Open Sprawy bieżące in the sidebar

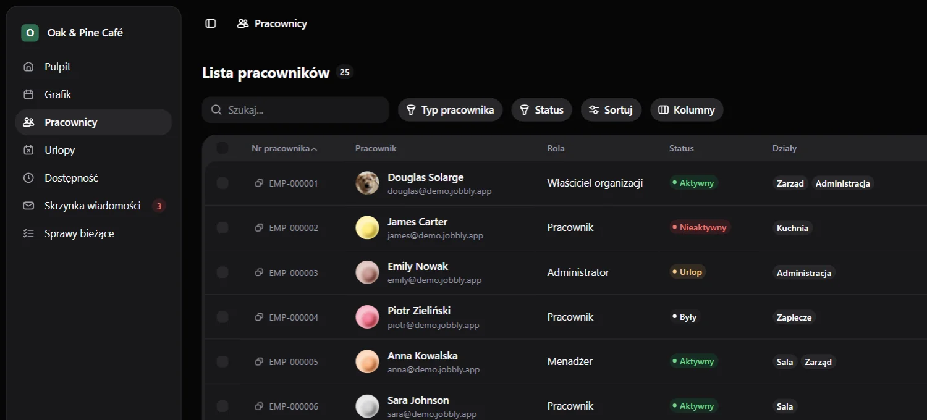(x=93, y=233)
